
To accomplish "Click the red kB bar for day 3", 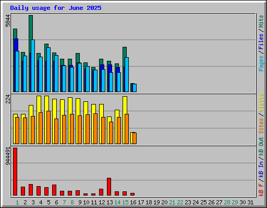I will (x=31, y=190).
